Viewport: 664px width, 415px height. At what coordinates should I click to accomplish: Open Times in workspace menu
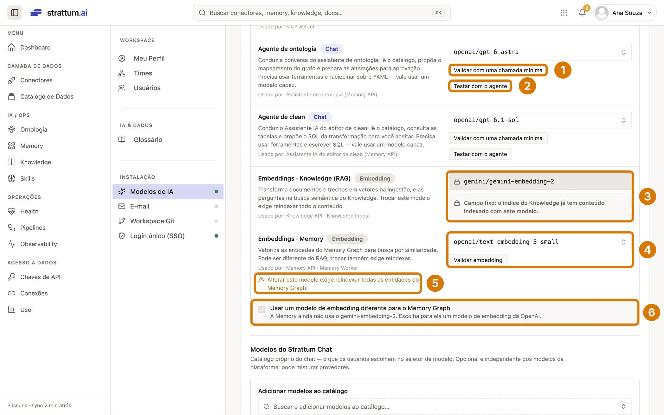[x=168, y=73]
